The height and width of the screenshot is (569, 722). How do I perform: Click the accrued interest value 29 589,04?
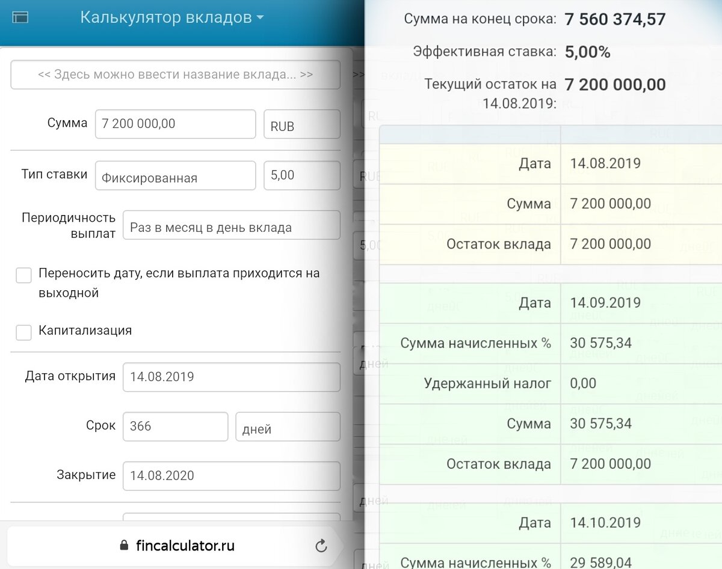(601, 563)
